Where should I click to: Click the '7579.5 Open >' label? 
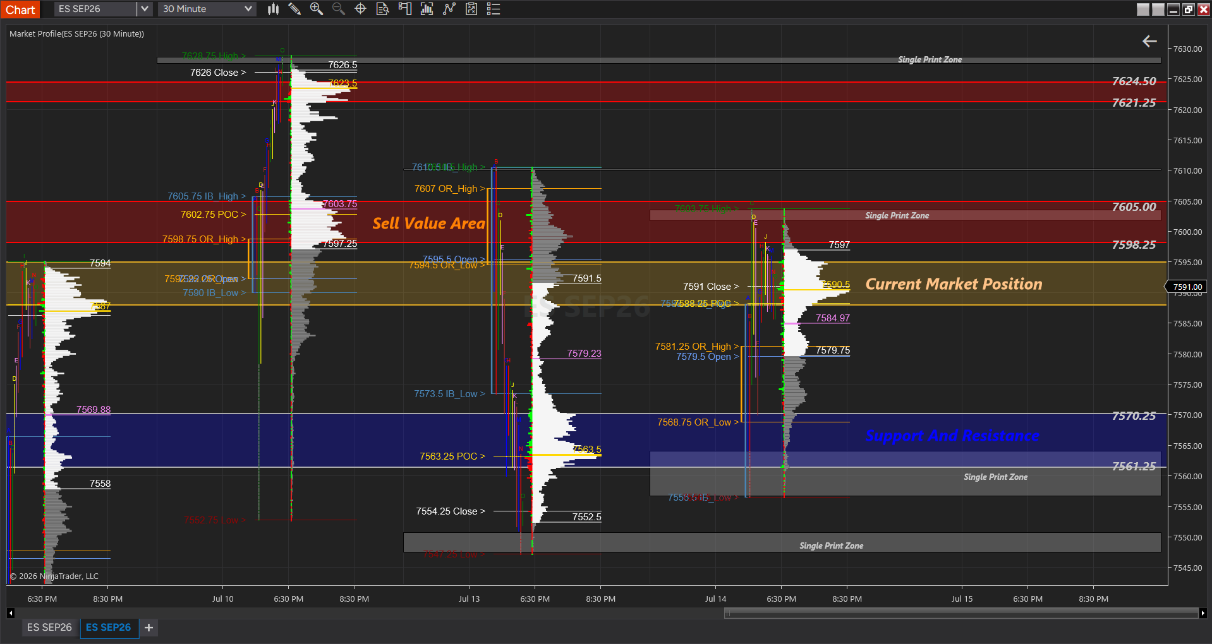coord(708,357)
